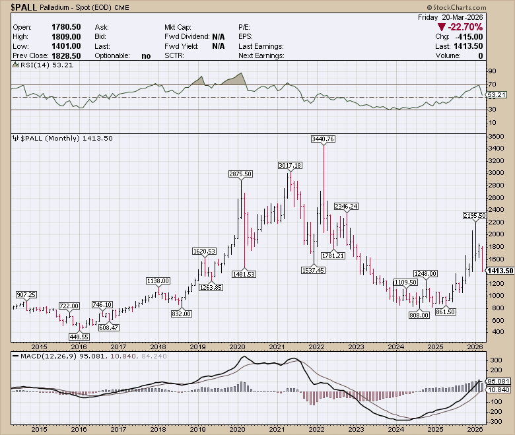
Task: Click the 3600 price scale label
Action: pyautogui.click(x=496, y=136)
